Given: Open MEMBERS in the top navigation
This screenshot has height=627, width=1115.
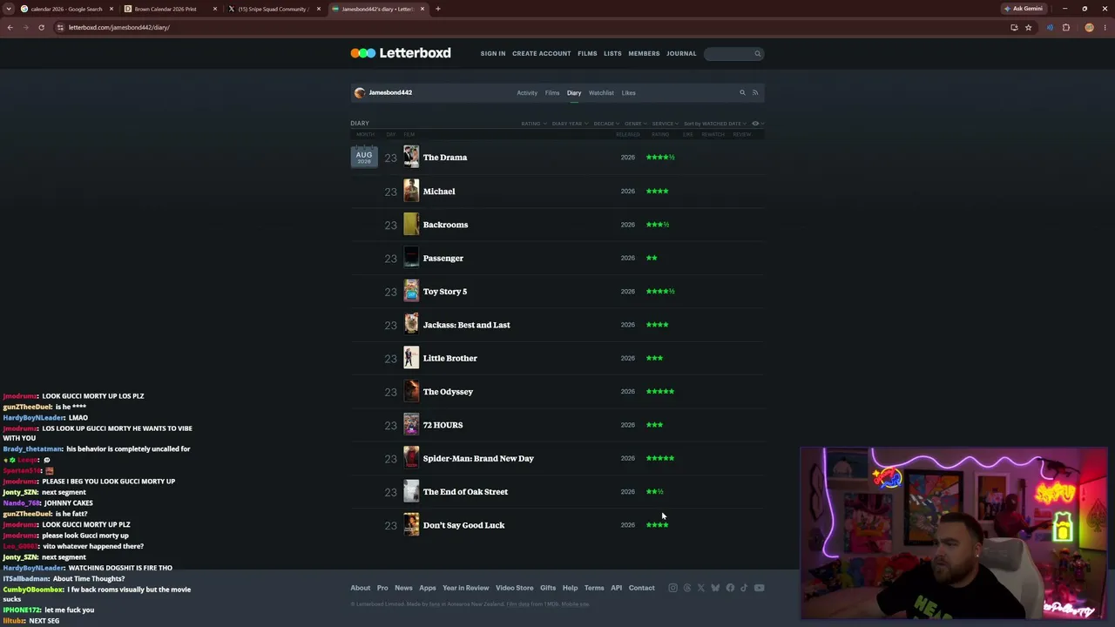Looking at the screenshot, I should 644,54.
